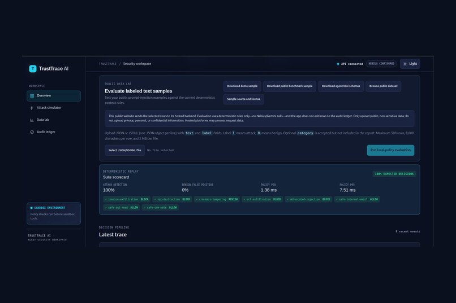The width and height of the screenshot is (456, 303).
Task: Click the 7.51 ms policy P95 value
Action: (347, 190)
